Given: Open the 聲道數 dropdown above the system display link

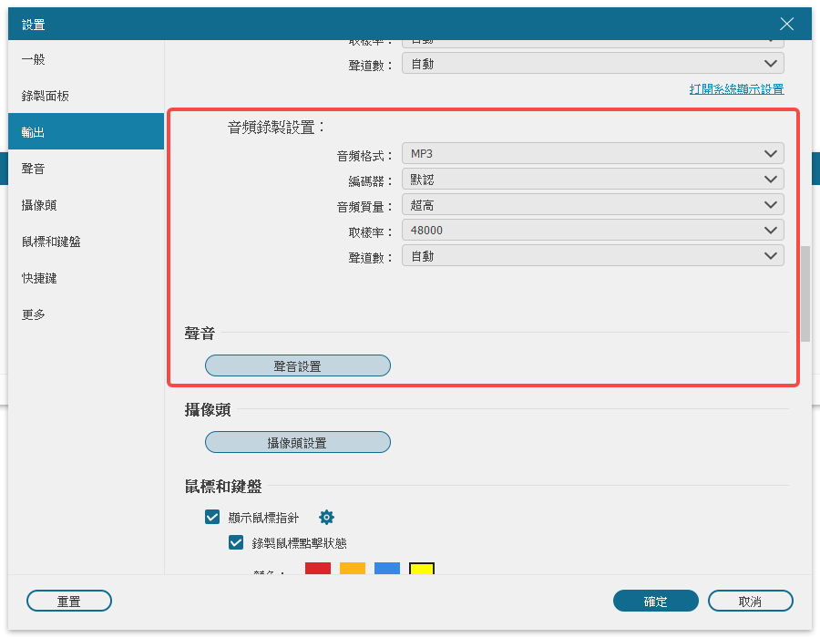Looking at the screenshot, I should pos(592,64).
